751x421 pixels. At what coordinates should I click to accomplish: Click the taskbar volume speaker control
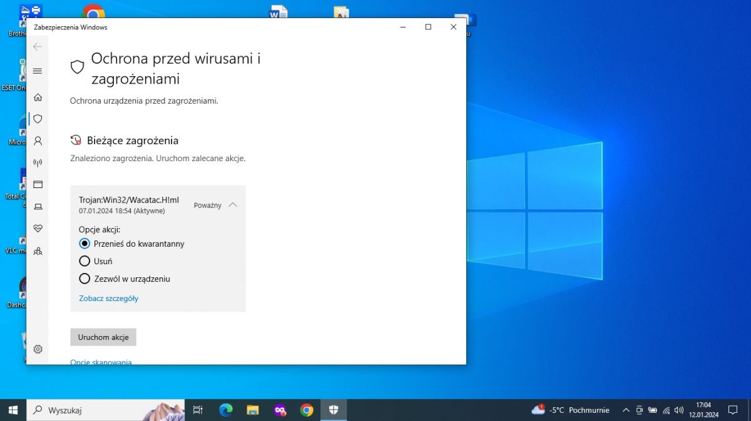[x=678, y=410]
